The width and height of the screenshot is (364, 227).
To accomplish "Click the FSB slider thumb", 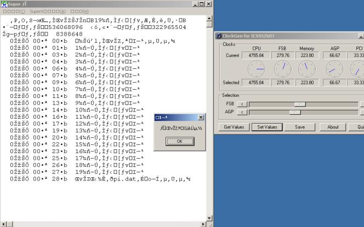I will pyautogui.click(x=299, y=104).
